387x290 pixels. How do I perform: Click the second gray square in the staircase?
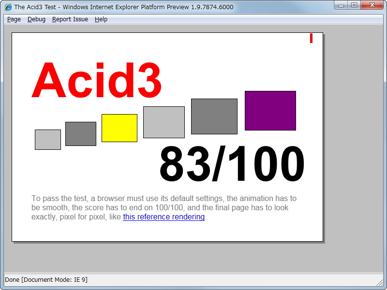[x=80, y=134]
